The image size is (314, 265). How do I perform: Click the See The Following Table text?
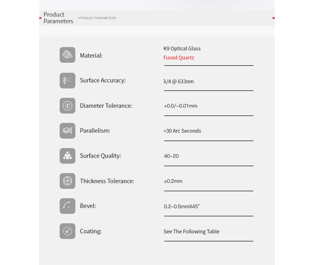coord(192,231)
